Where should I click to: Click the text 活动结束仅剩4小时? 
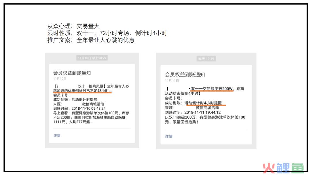[181, 93]
